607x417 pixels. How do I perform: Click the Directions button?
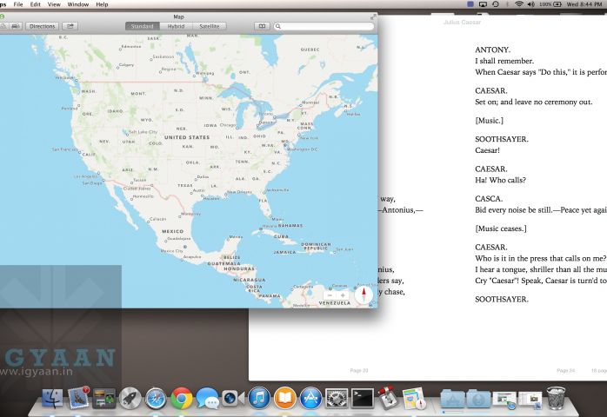tap(42, 26)
